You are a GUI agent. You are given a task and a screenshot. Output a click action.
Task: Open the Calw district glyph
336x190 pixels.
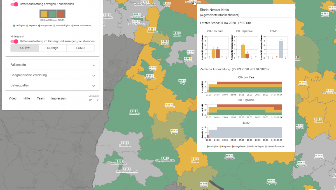183,81
